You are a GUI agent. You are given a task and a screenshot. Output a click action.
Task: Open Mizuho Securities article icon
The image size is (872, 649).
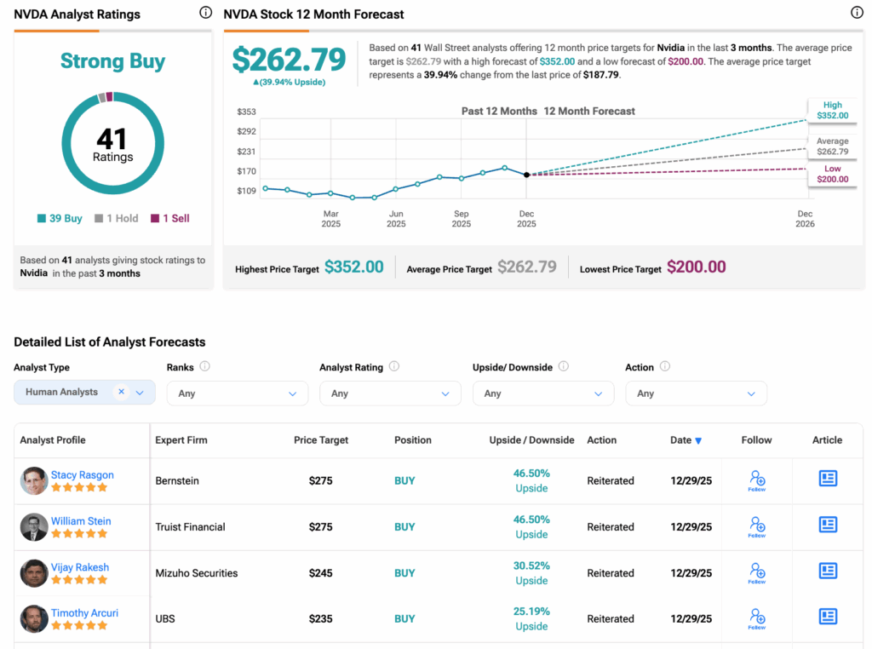[x=827, y=571]
